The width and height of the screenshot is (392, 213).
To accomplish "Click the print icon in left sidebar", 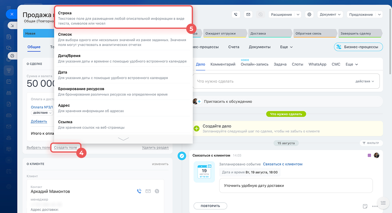I will 12,56.
